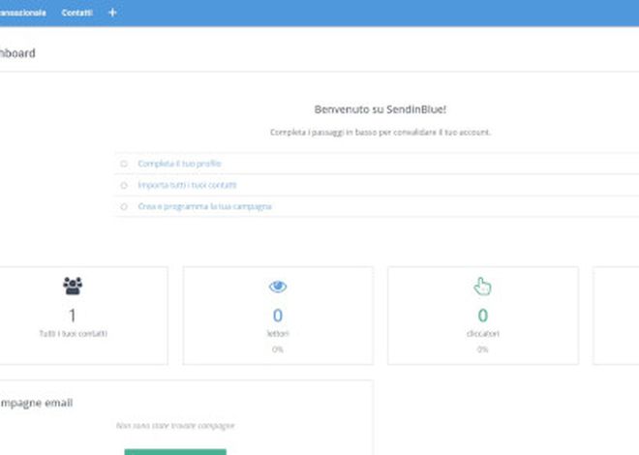Open 'Crea e programma la tua campagna' link
This screenshot has width=639, height=455.
click(204, 206)
